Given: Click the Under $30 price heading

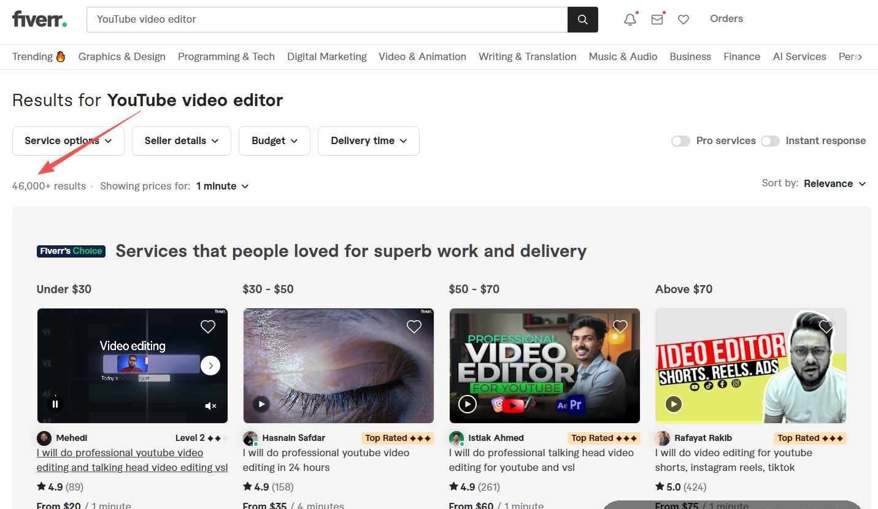Looking at the screenshot, I should 64,289.
